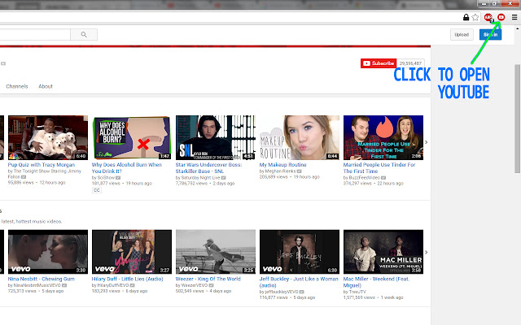521x325 pixels.
Task: Click '95,886 views' under Pup Quiz
Action: (x=21, y=183)
